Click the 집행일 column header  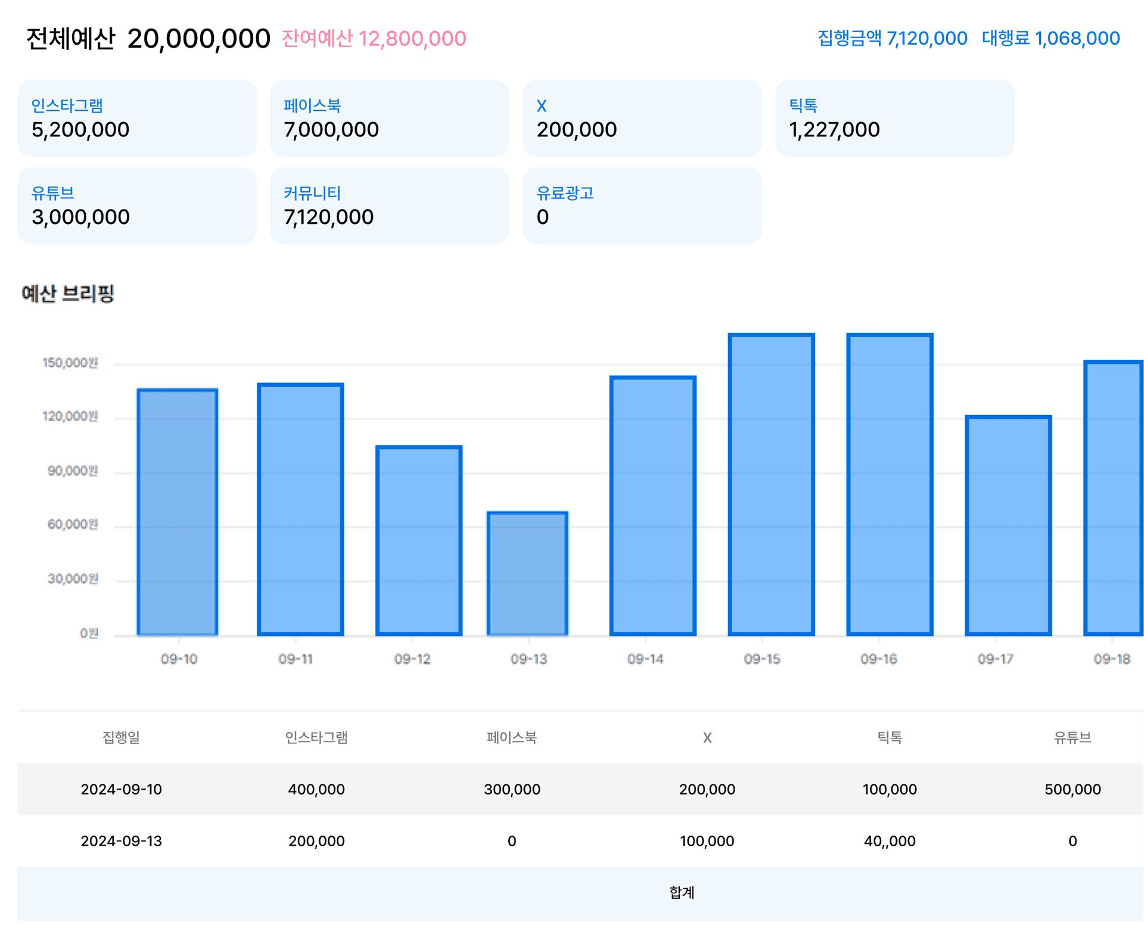point(121,737)
